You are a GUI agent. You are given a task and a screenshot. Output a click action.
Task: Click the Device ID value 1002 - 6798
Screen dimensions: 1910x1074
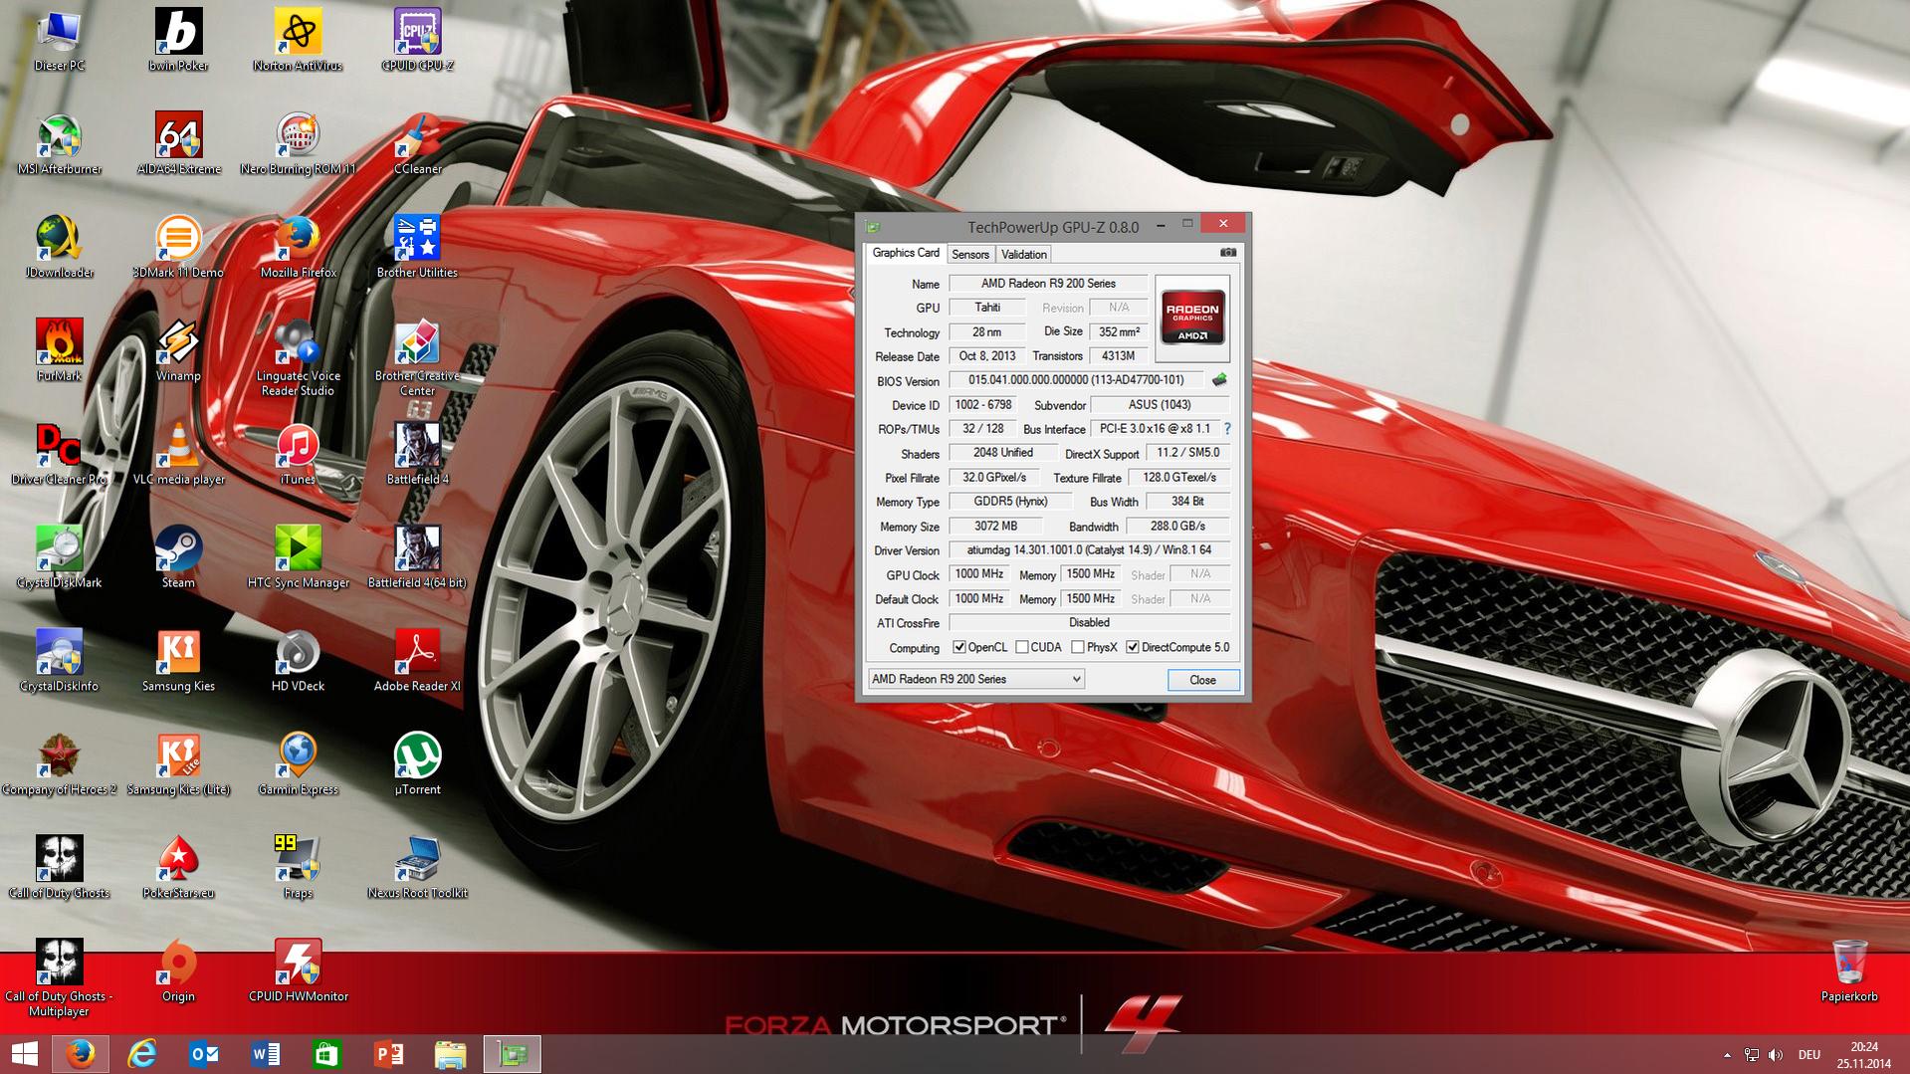(x=982, y=405)
